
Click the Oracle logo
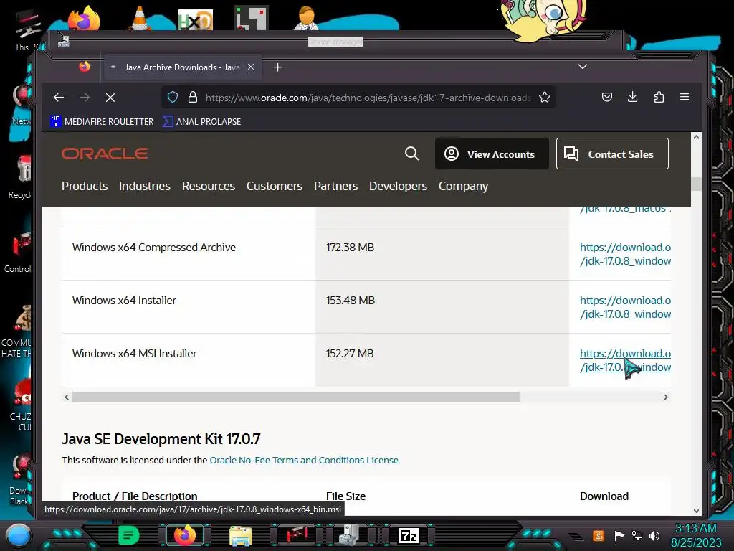[x=105, y=154]
